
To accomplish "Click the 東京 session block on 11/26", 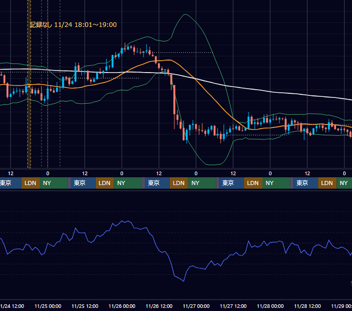I will [x=157, y=183].
